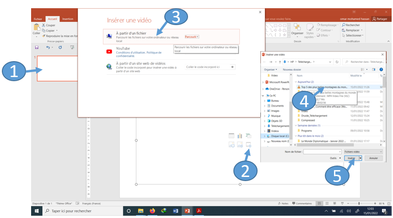
Task: Open the Fichier tab
Action: point(38,19)
